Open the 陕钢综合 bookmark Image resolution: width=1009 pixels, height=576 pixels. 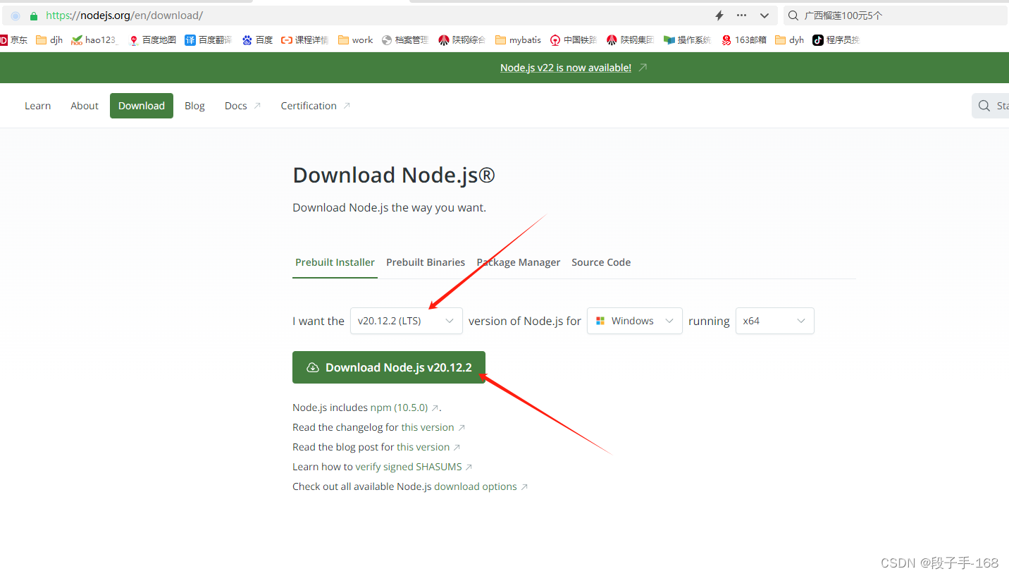pos(462,40)
